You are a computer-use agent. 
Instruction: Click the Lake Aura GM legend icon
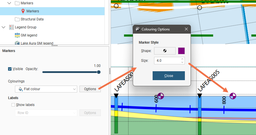pos(17,43)
